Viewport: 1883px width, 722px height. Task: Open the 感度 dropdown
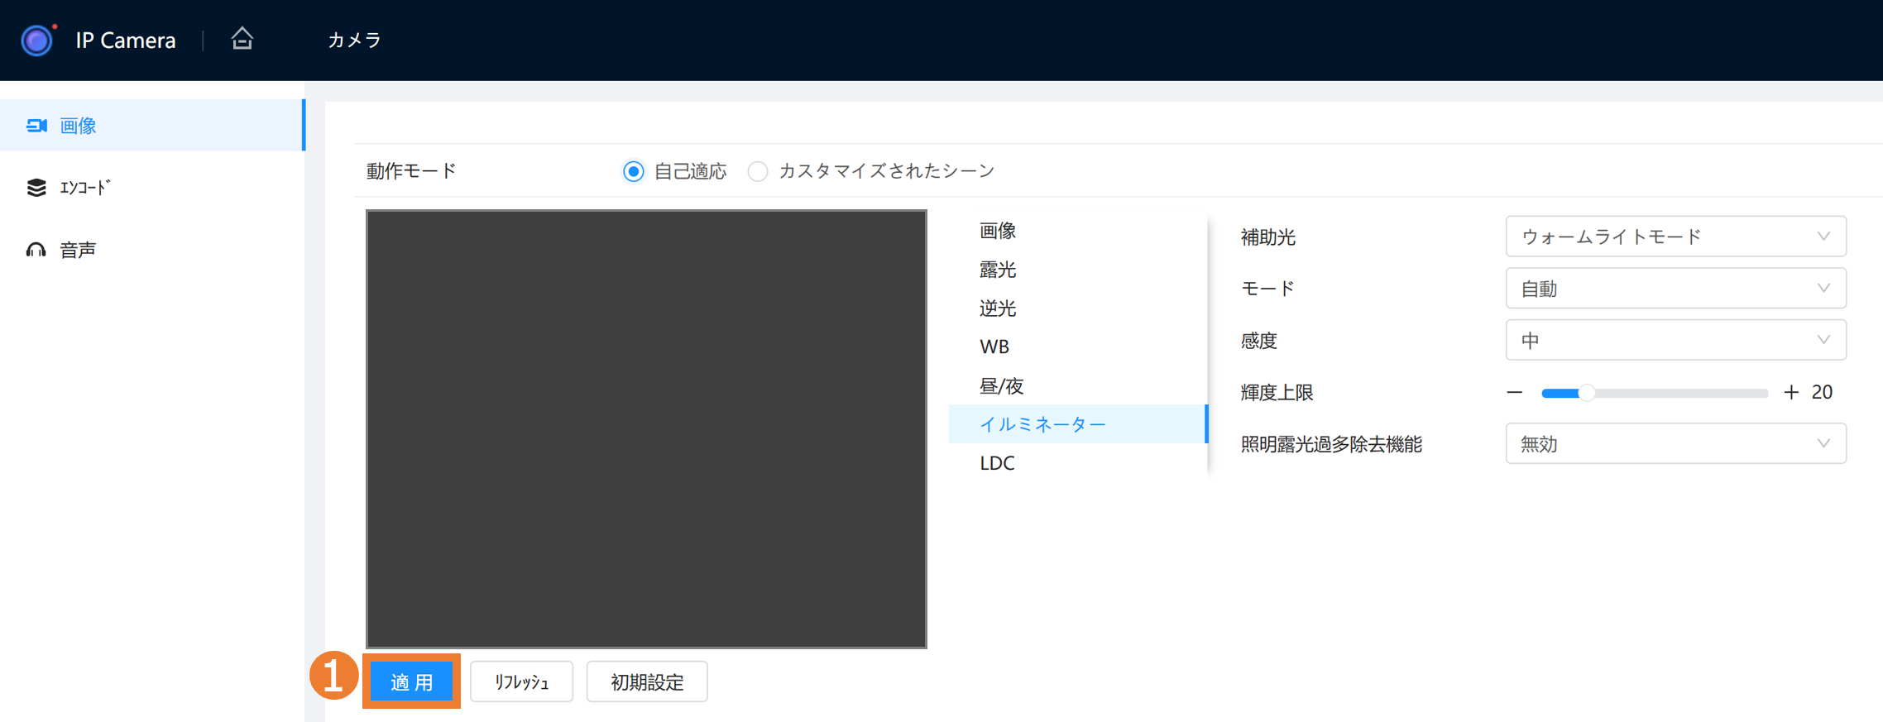tap(1675, 341)
